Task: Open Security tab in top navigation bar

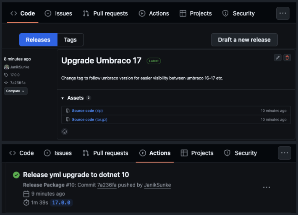Action: 238,13
